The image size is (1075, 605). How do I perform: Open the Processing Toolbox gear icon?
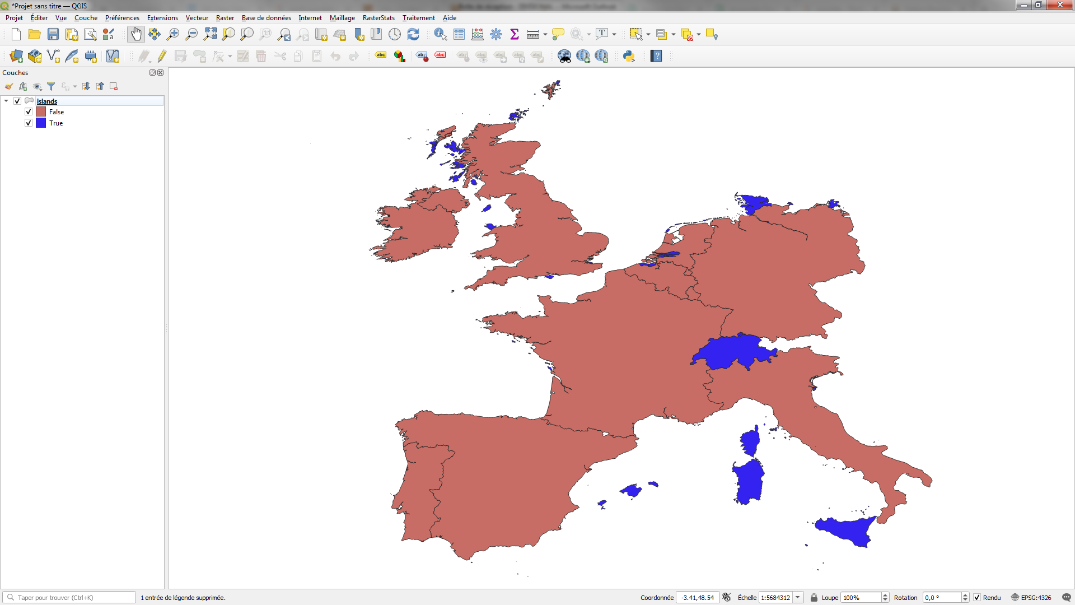496,35
